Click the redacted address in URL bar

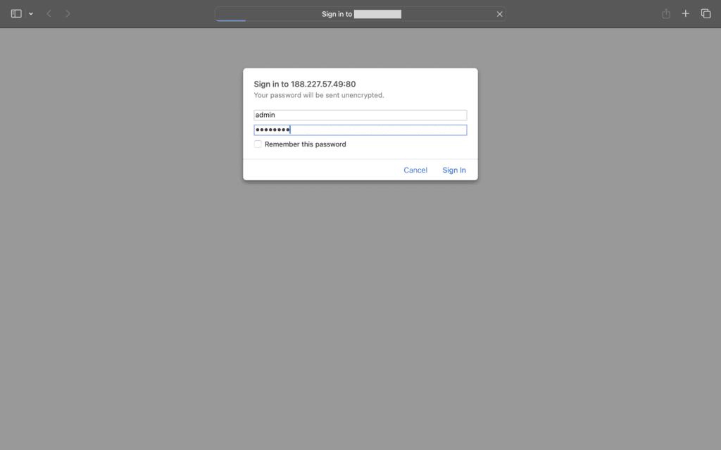[x=377, y=14]
